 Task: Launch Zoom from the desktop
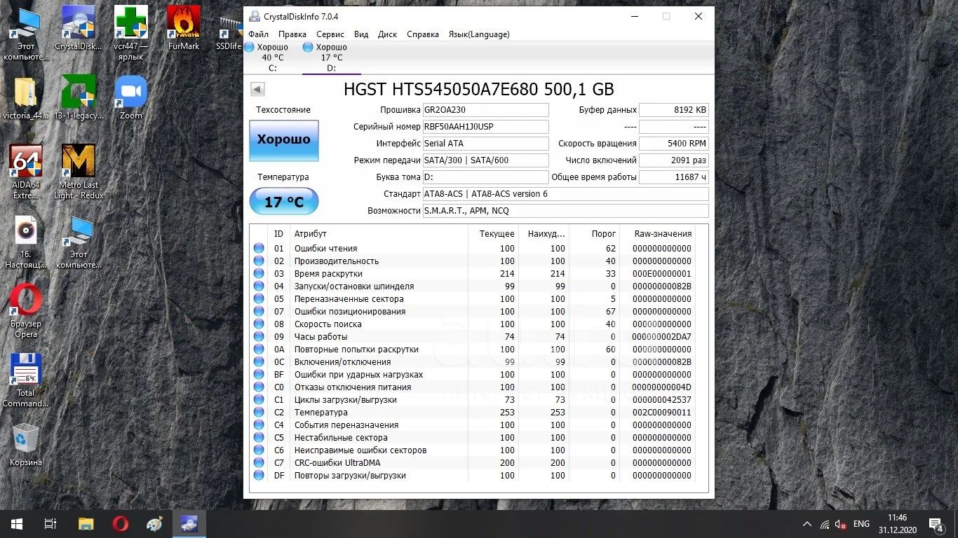coord(130,98)
